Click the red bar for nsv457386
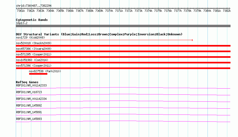The height and width of the screenshot is (137, 238). (x=123, y=51)
